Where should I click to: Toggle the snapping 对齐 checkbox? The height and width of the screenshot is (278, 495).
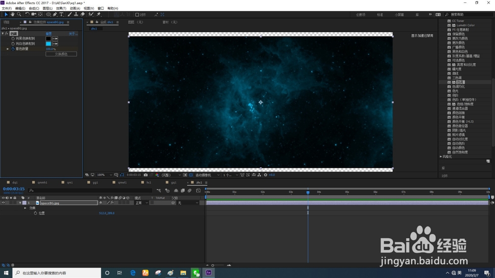(137, 14)
